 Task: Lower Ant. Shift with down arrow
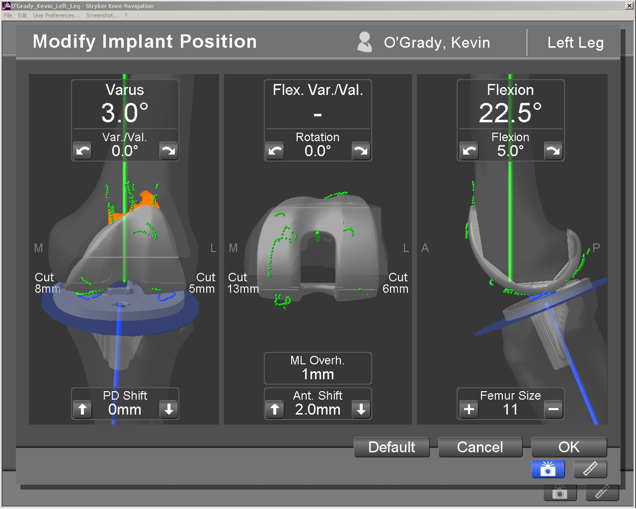click(x=361, y=409)
